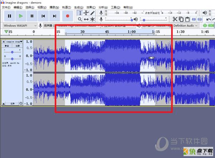The image size is (215, 158).
Task: Click the Paste clipboard icon
Action: click(187, 19)
